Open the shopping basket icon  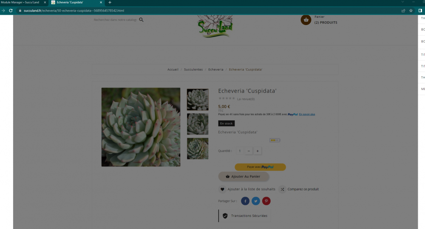coord(306,20)
